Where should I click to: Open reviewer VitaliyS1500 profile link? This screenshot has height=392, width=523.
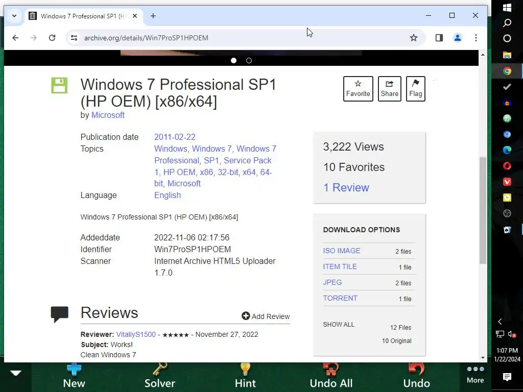pos(136,334)
